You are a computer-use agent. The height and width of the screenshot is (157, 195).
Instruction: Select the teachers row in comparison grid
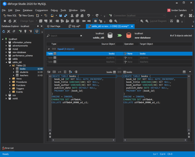tap(119, 62)
